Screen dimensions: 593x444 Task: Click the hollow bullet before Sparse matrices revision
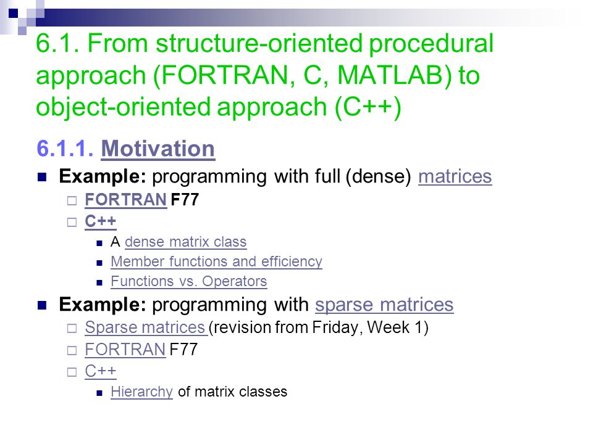[x=72, y=329]
